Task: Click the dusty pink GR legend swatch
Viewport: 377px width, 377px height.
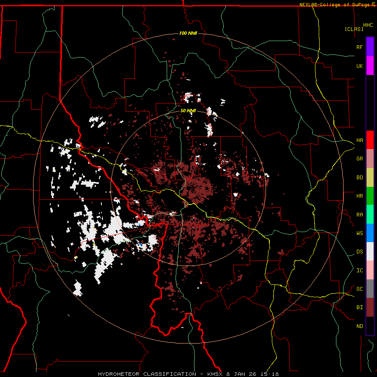Action: pos(370,159)
